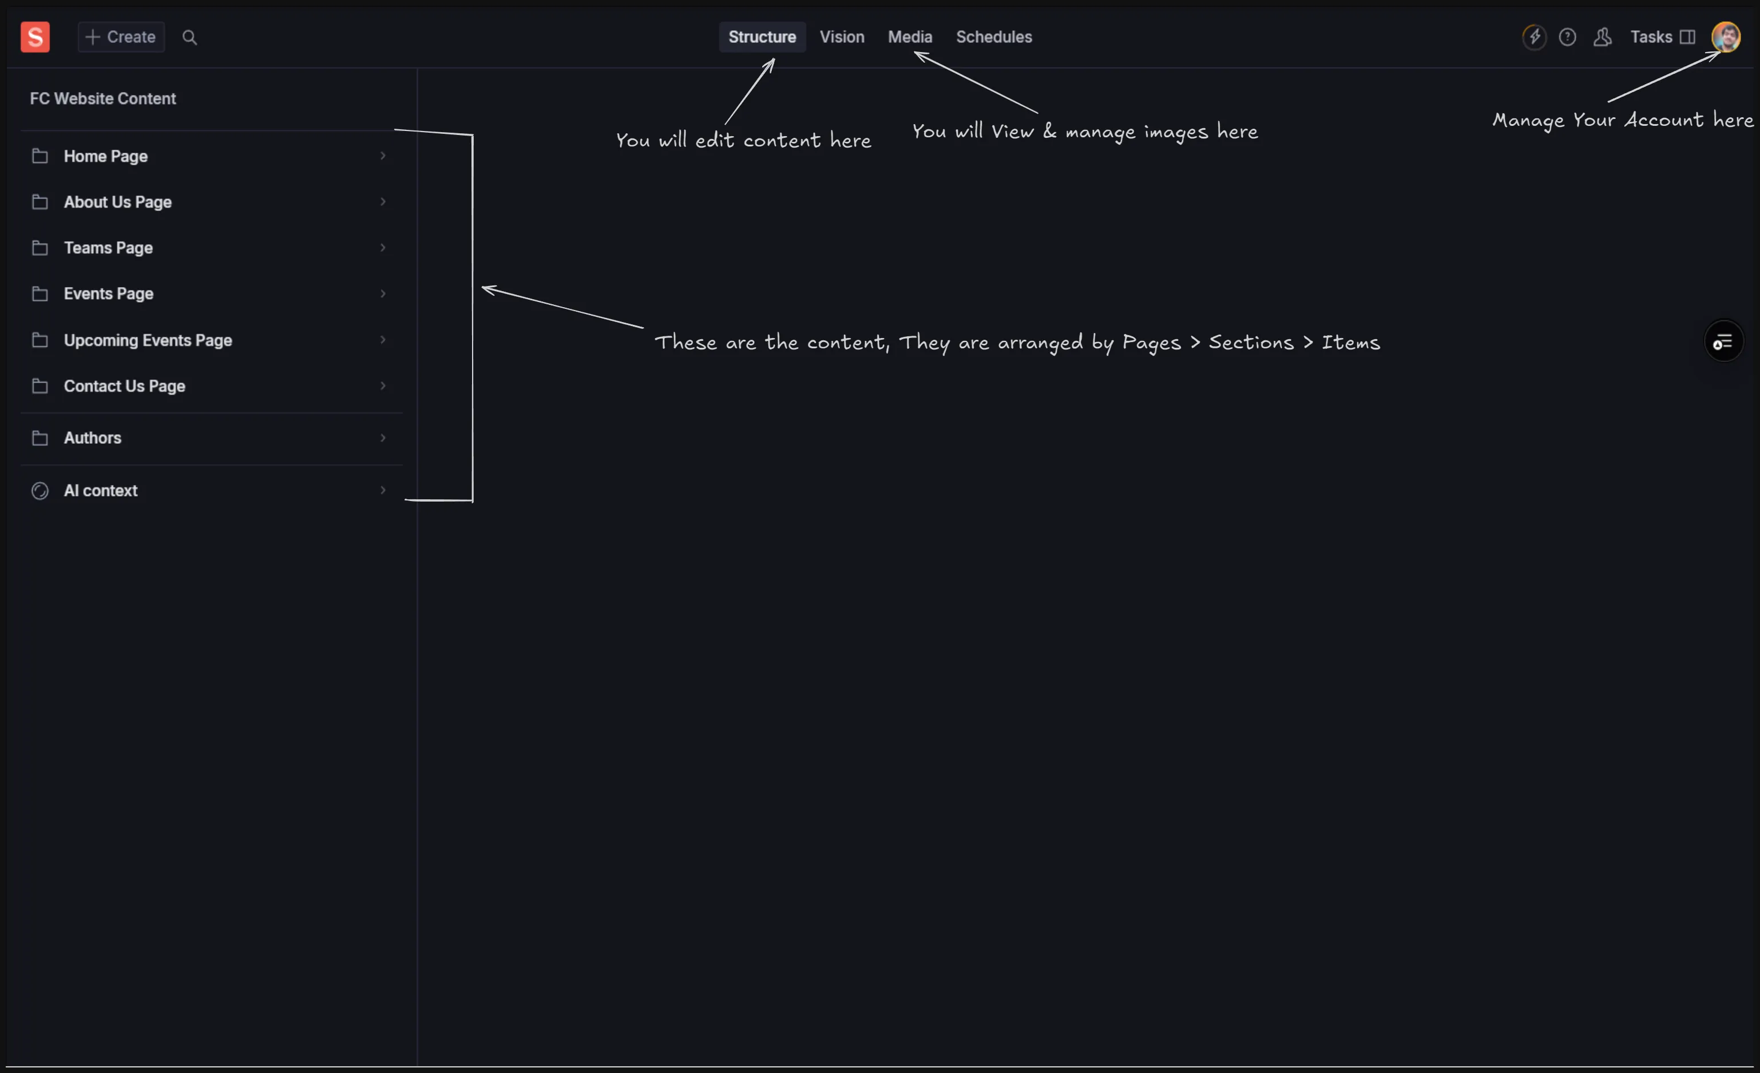Click the AI context circle icon
1760x1073 pixels.
tap(40, 491)
